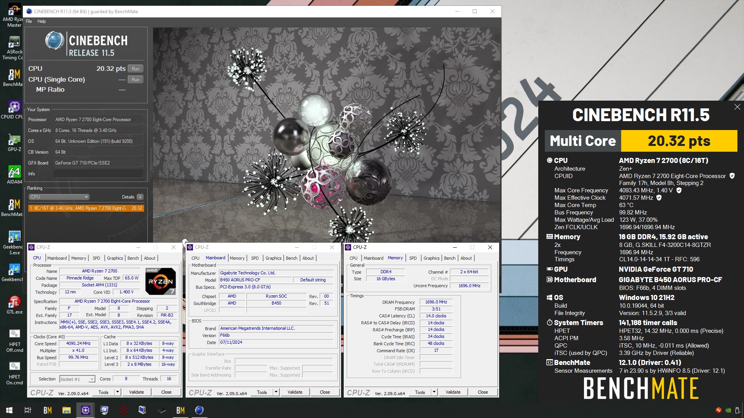Select the 8C/16T ranking result row
Viewport: 744px width, 418px height.
[x=86, y=208]
